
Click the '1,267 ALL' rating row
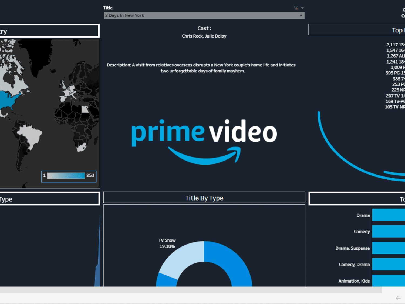click(x=396, y=56)
